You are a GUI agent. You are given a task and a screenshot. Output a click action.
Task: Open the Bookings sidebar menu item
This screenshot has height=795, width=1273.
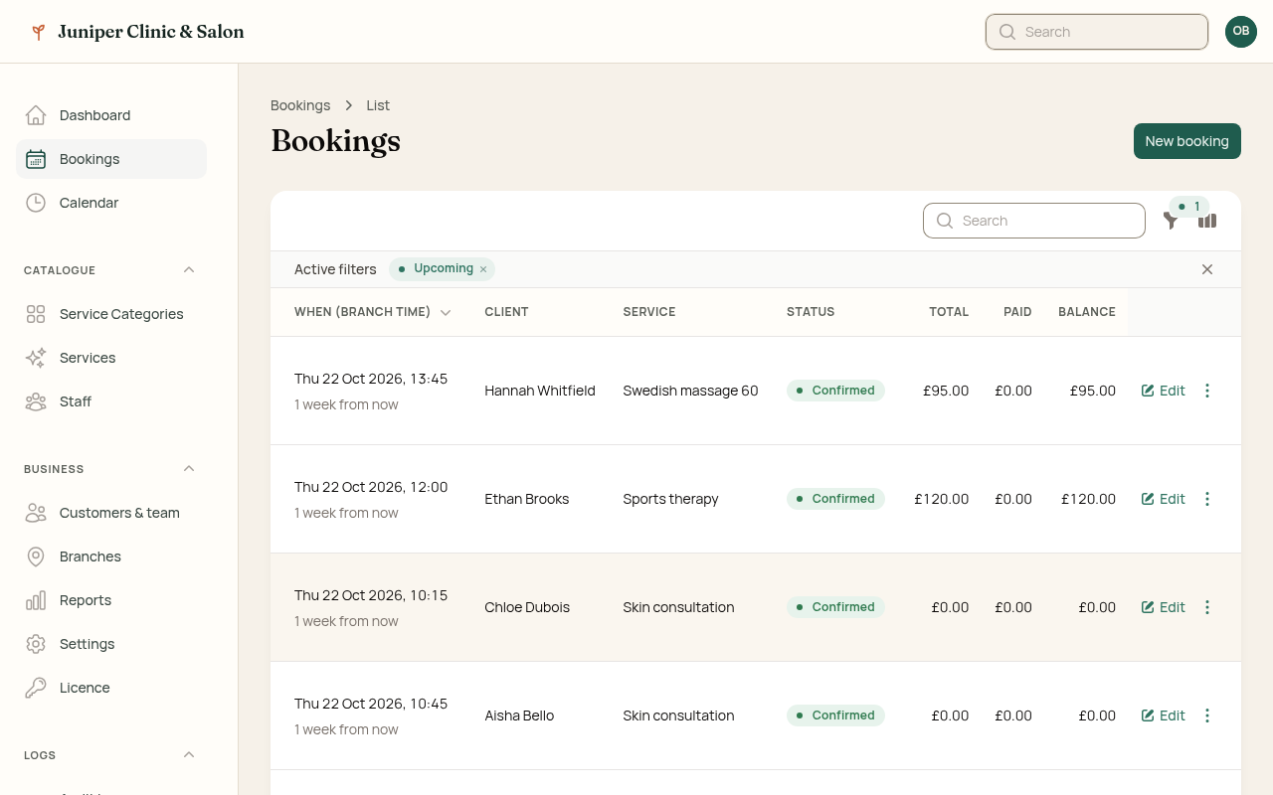click(x=111, y=159)
